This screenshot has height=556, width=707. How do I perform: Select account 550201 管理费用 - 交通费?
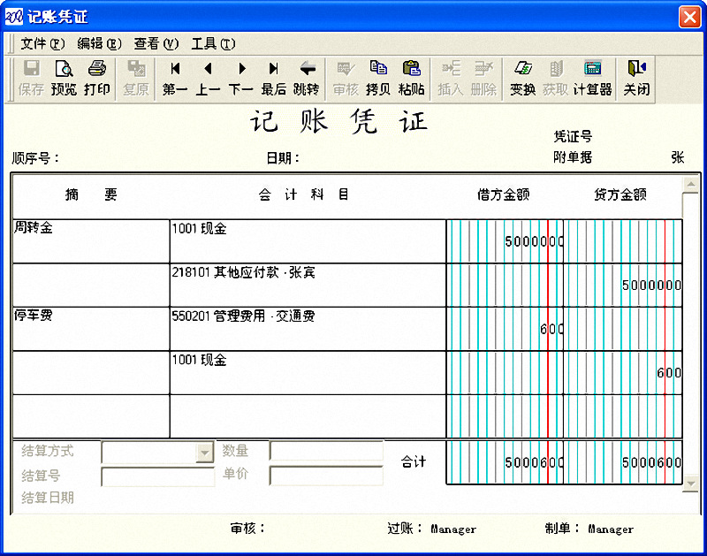308,329
